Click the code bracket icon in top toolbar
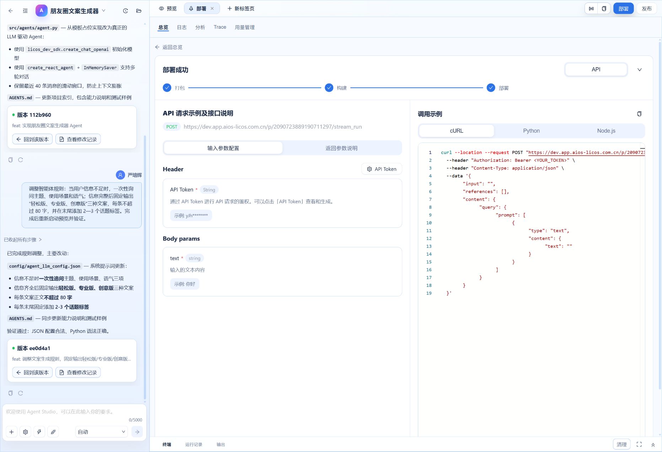662x452 pixels. 591,9
